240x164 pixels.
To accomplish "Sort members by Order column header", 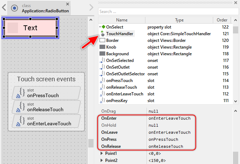I will coord(222,20).
